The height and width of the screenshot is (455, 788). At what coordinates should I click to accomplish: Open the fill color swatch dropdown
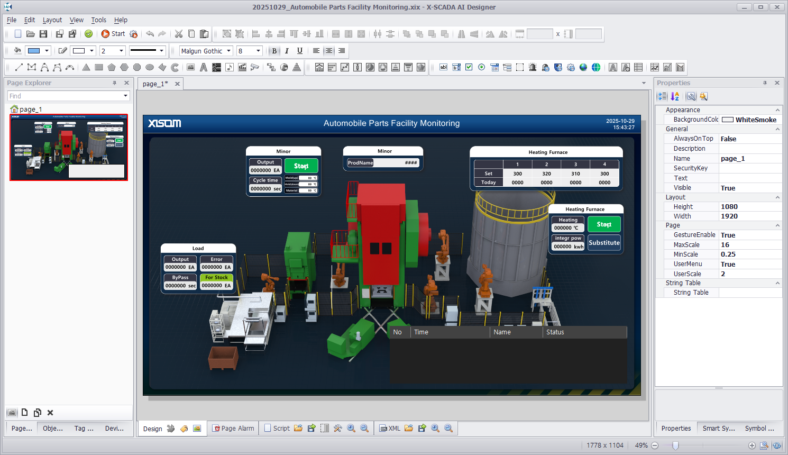(x=47, y=51)
